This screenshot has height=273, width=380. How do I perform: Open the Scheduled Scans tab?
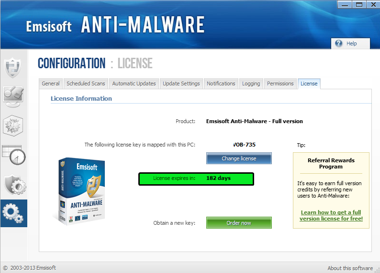(86, 84)
